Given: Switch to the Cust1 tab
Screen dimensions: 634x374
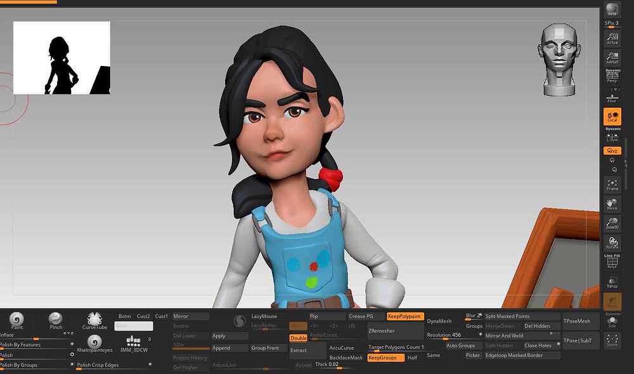Looking at the screenshot, I should click(161, 316).
